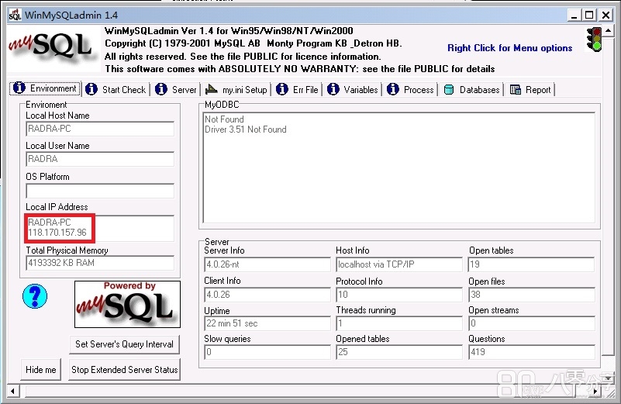The width and height of the screenshot is (621, 404).
Task: Switch to the Start Check tab
Action: click(116, 89)
